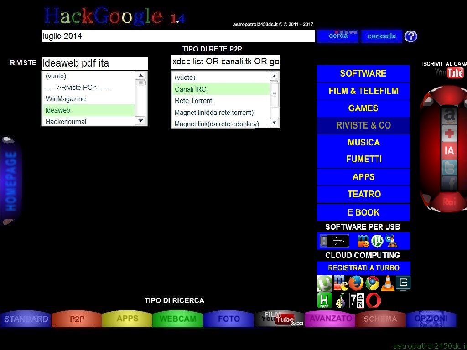Screen dimensions: 467x350
Task: Switch to the green WEBCAM tab
Action: click(178, 319)
